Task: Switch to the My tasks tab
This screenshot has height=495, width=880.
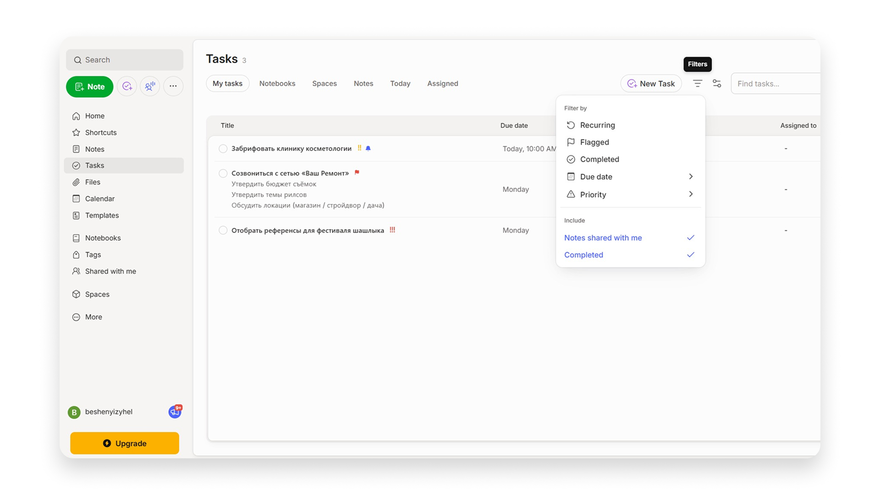Action: click(x=227, y=83)
